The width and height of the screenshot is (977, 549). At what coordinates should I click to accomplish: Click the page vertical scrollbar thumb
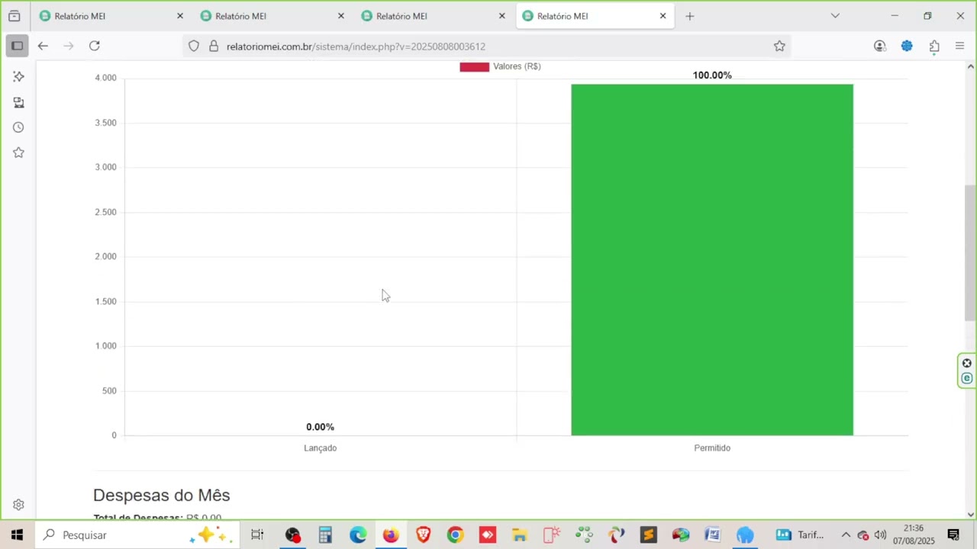(970, 252)
